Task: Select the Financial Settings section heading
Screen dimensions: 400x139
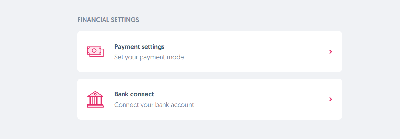Action: pyautogui.click(x=108, y=20)
